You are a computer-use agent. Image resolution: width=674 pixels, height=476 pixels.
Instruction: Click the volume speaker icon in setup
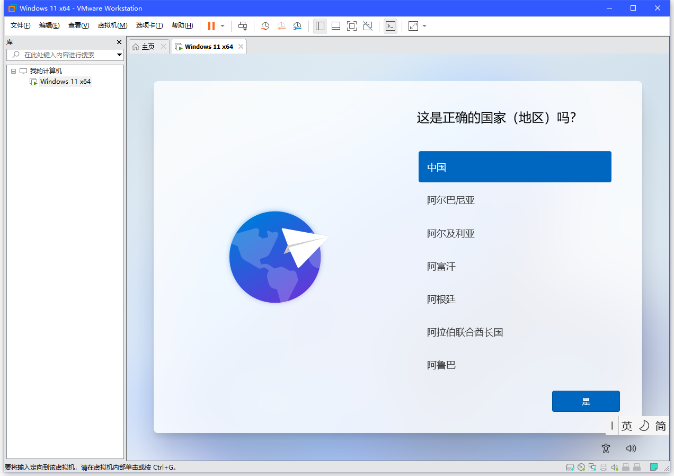tap(631, 448)
